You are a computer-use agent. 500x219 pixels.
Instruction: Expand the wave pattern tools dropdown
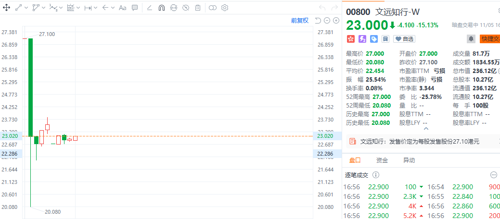coord(61,8)
